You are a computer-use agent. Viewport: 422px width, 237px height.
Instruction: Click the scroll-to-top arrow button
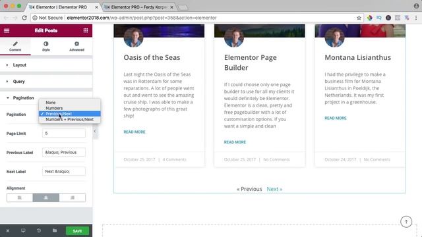pyautogui.click(x=406, y=222)
